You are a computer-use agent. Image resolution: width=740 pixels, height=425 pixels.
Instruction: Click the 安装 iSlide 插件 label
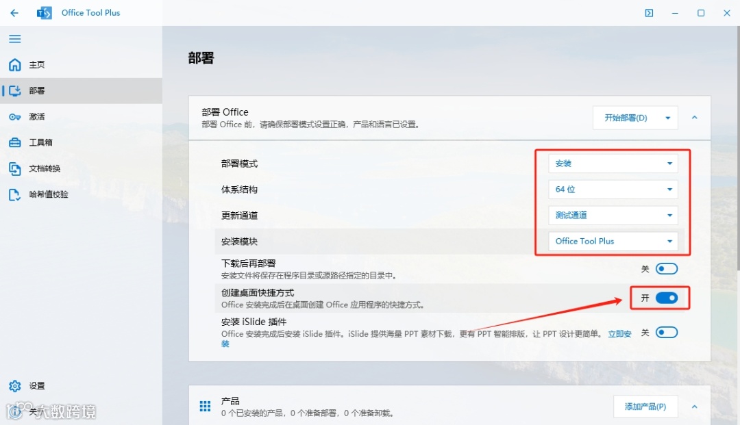coord(254,322)
